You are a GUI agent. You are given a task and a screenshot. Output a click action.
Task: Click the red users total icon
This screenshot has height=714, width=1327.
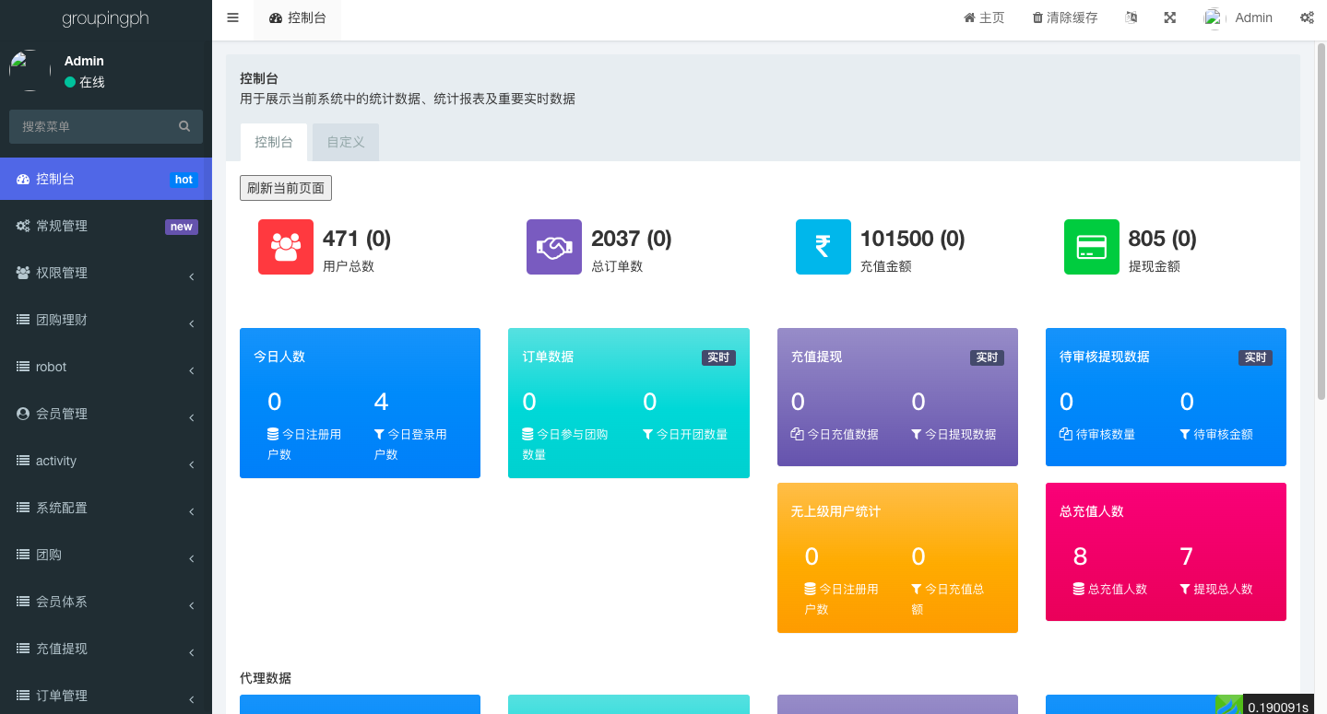286,247
